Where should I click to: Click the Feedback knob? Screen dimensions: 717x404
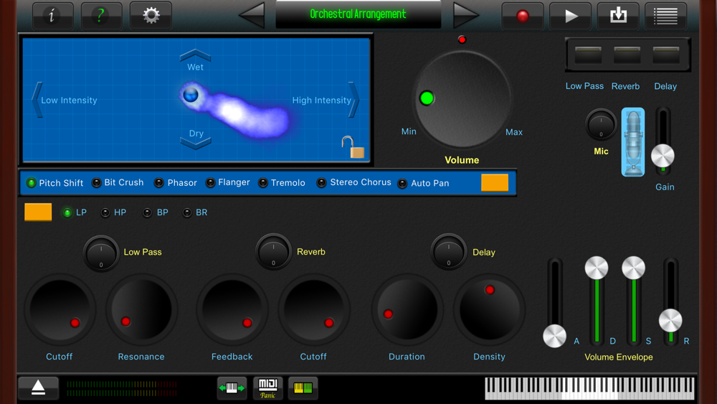point(232,310)
